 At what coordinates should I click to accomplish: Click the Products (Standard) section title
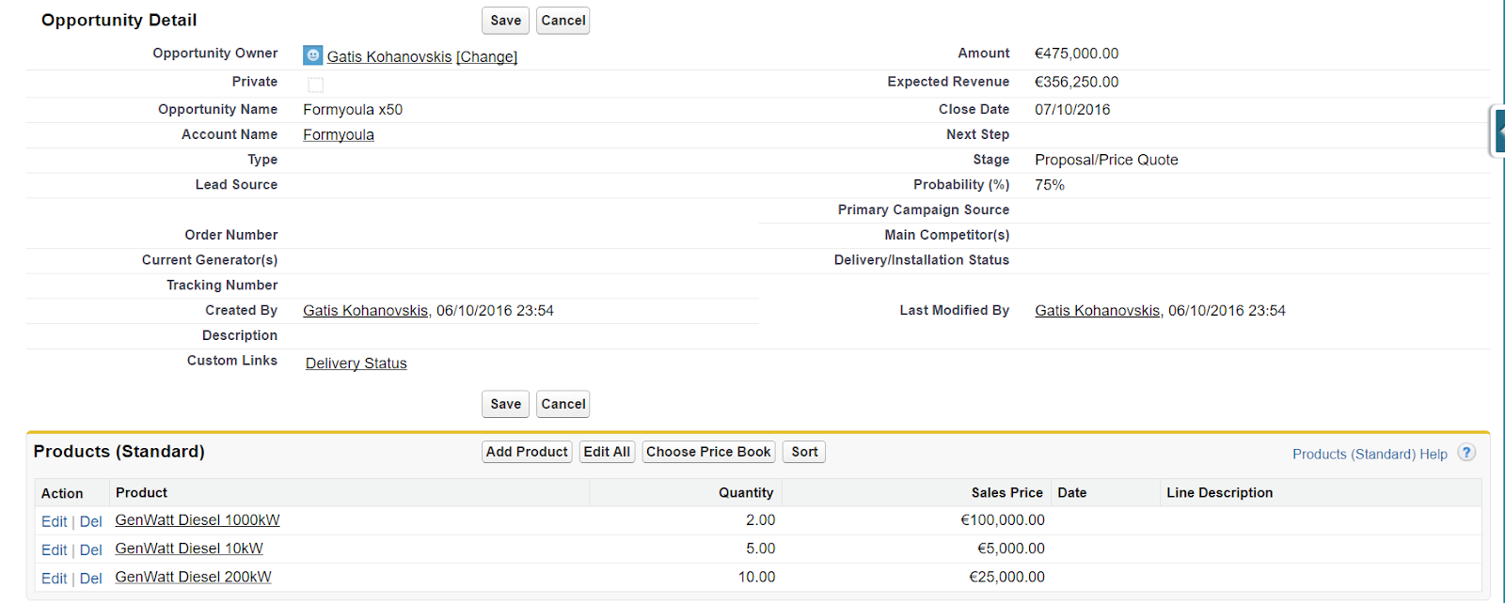119,452
